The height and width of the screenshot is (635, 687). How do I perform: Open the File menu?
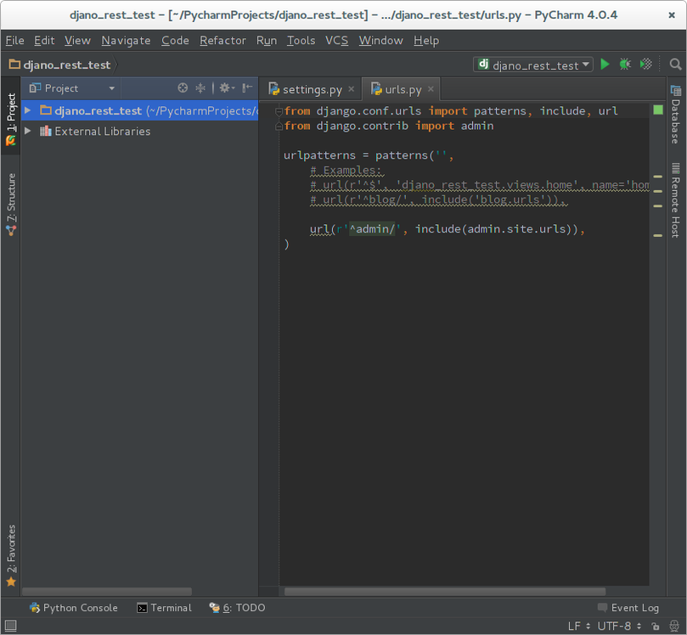[x=15, y=40]
